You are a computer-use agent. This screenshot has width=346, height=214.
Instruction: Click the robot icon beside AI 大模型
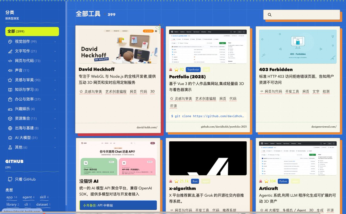[10, 138]
